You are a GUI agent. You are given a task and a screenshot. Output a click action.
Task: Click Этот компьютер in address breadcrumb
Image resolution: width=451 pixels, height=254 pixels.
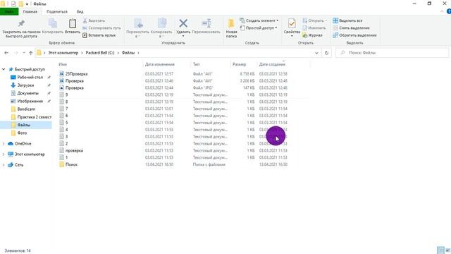point(63,53)
